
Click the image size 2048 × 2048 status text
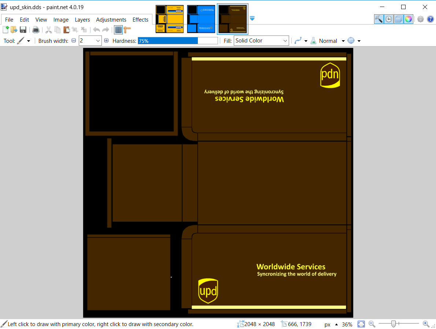259,324
